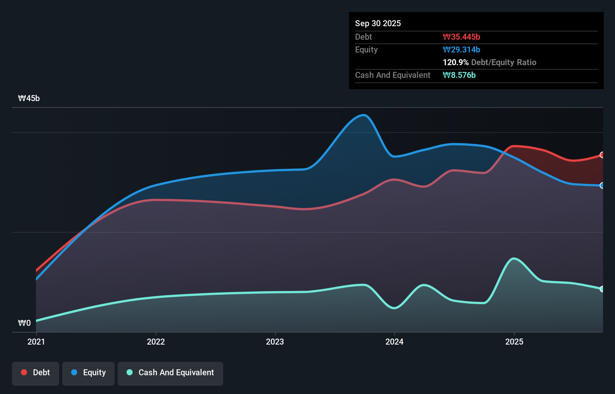
Task: Select the Equity legend label
Action: pos(95,372)
